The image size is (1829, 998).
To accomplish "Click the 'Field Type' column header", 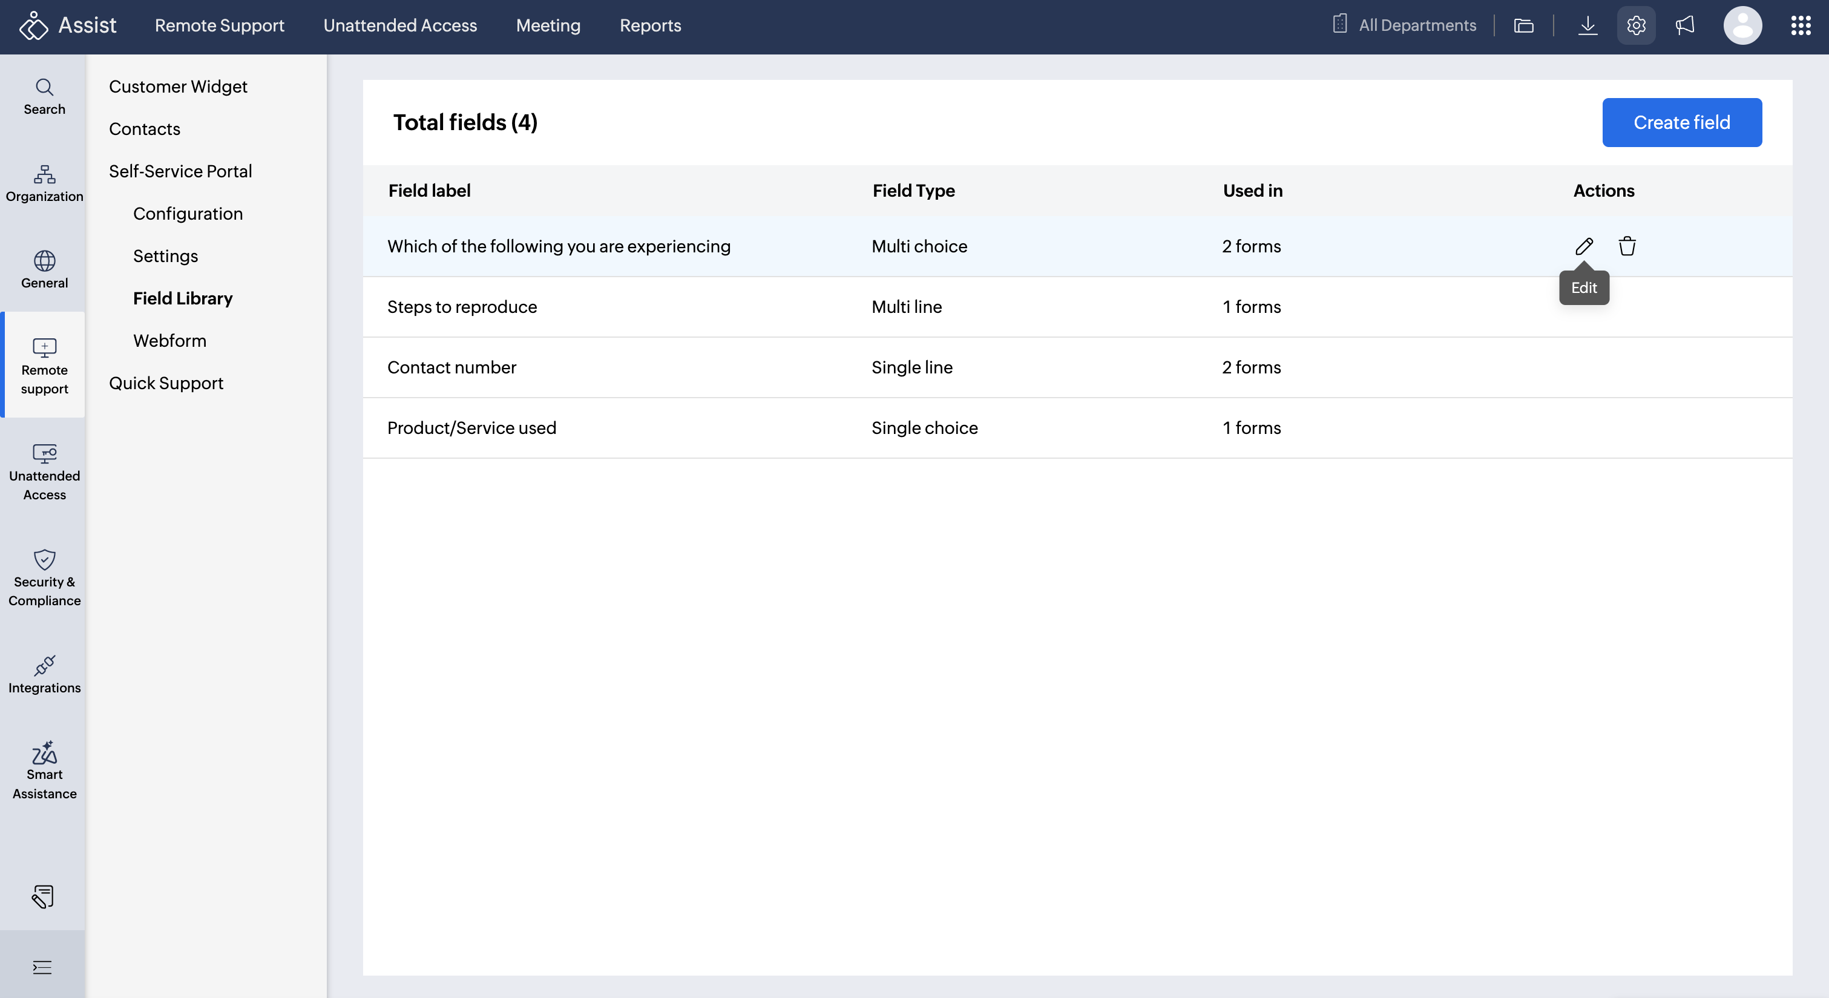I will [914, 190].
